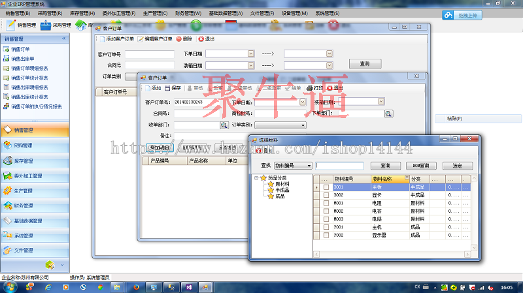Screen dimensions: 523x293
Task: Click the BOM查询 button
Action: (x=421, y=166)
